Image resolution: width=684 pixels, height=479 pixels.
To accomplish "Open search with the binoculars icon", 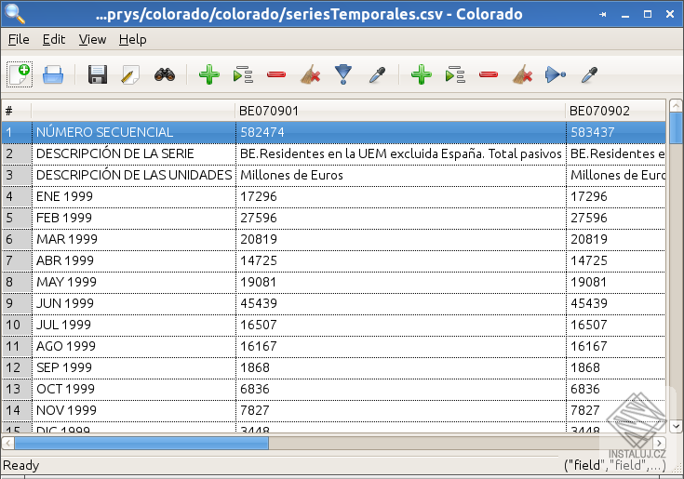I will 165,74.
